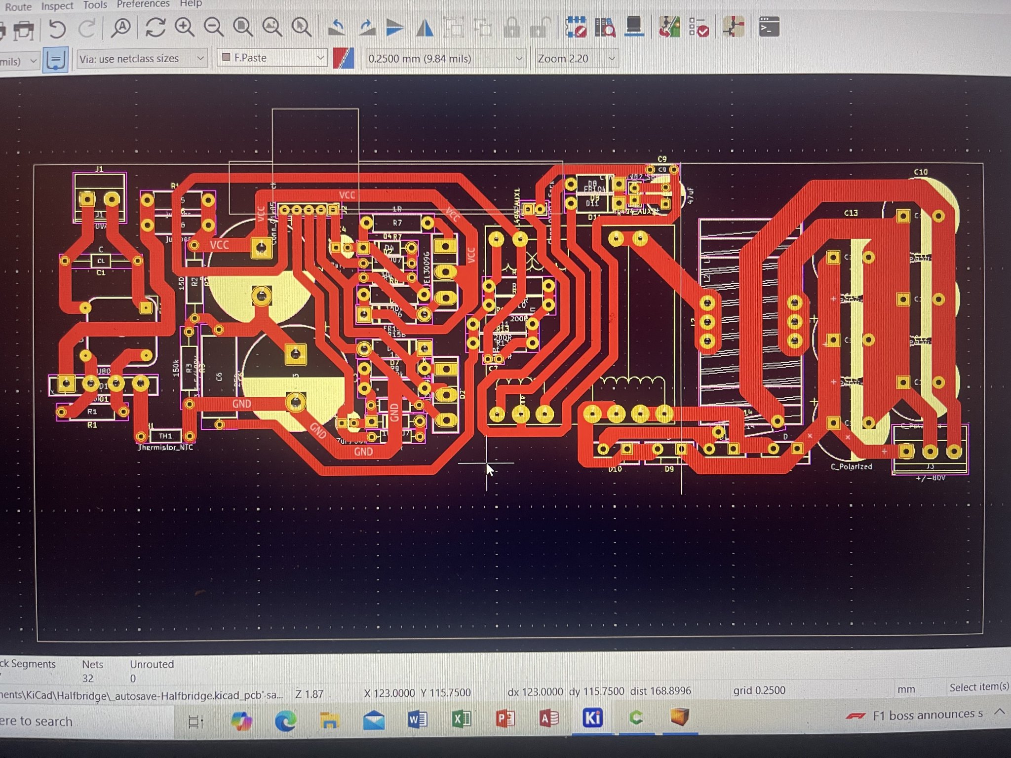The width and height of the screenshot is (1011, 758).
Task: Click the red-blue layer pair swatch
Action: tap(344, 58)
